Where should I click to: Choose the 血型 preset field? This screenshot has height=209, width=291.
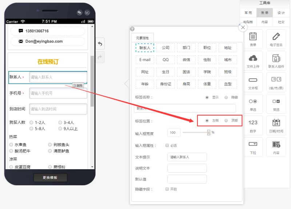[x=228, y=84]
